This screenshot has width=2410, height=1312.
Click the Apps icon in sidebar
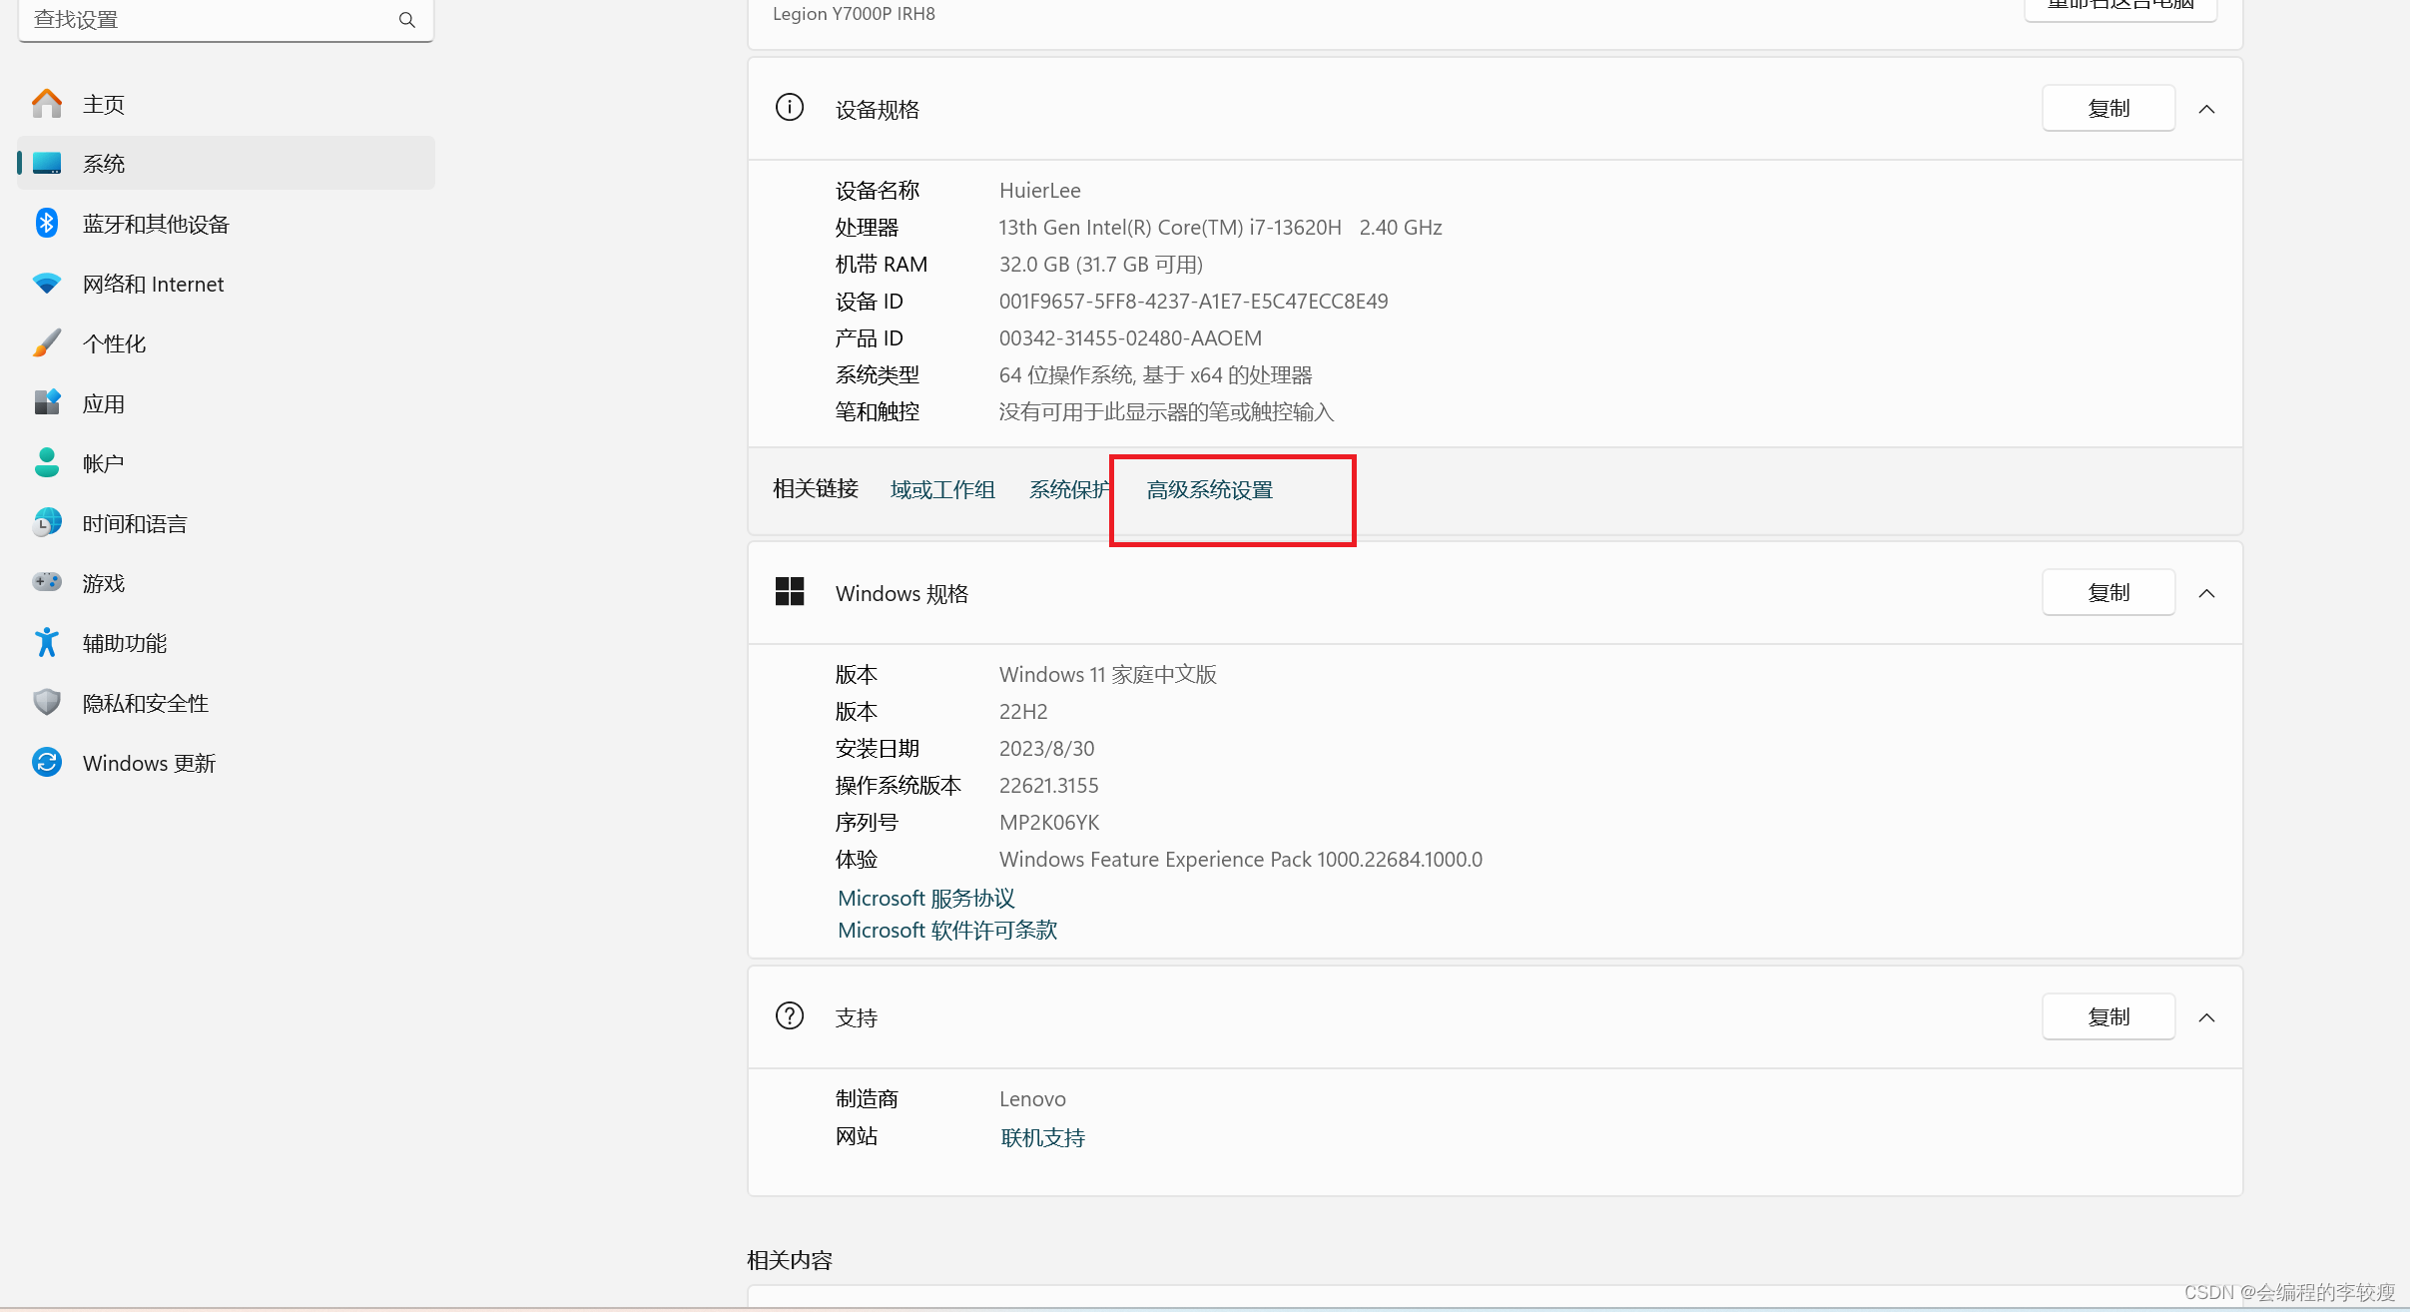(47, 402)
